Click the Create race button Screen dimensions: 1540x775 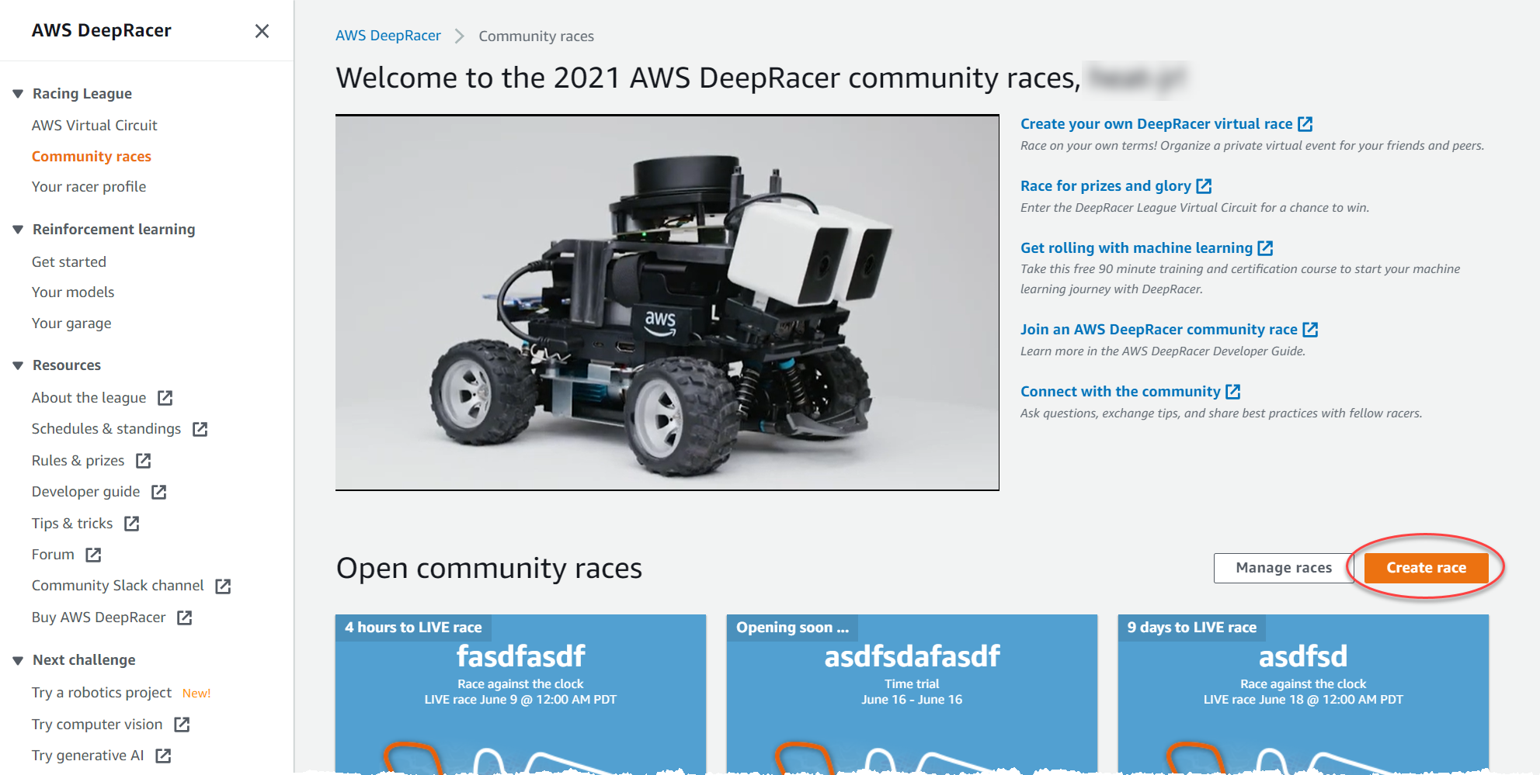[1426, 567]
